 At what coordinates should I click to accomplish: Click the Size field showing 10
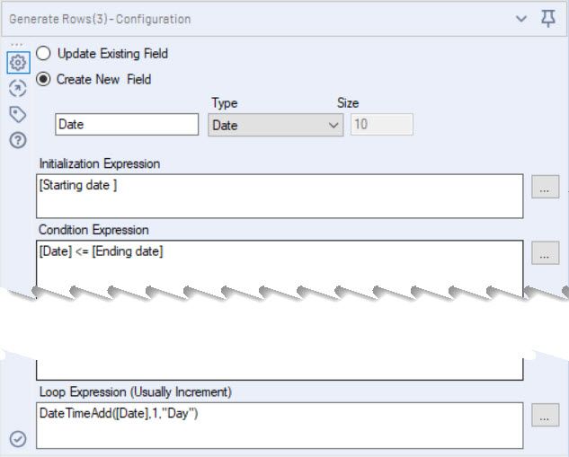[382, 125]
